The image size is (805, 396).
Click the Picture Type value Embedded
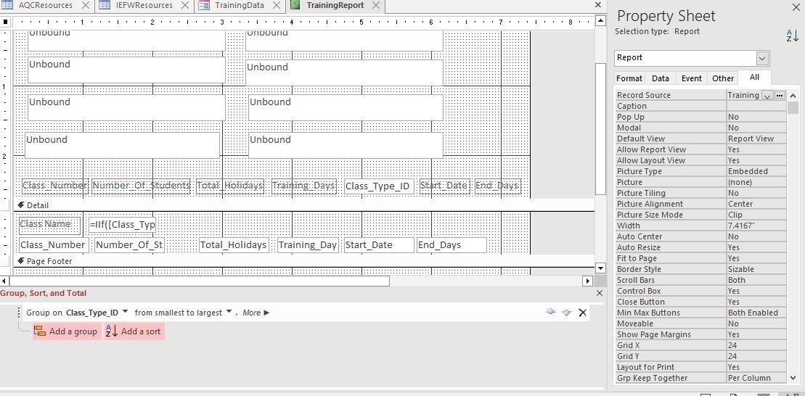coord(756,171)
